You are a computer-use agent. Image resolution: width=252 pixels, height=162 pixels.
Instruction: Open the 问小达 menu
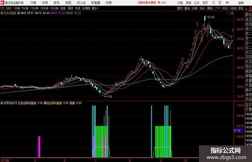(x=81, y=3)
